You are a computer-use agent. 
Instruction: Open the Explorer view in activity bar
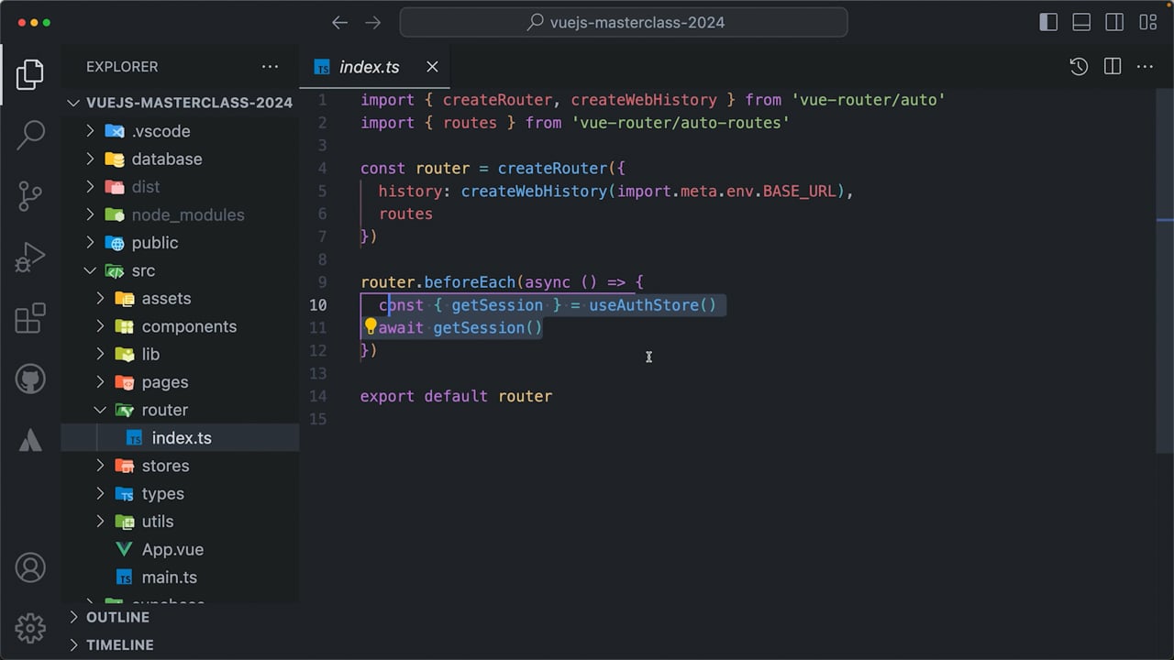(x=30, y=74)
